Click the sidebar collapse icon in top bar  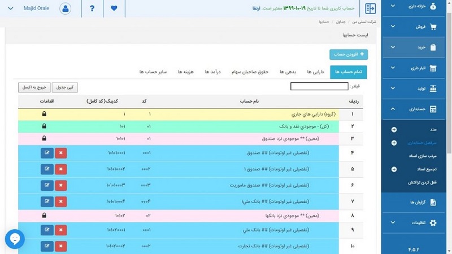click(371, 8)
